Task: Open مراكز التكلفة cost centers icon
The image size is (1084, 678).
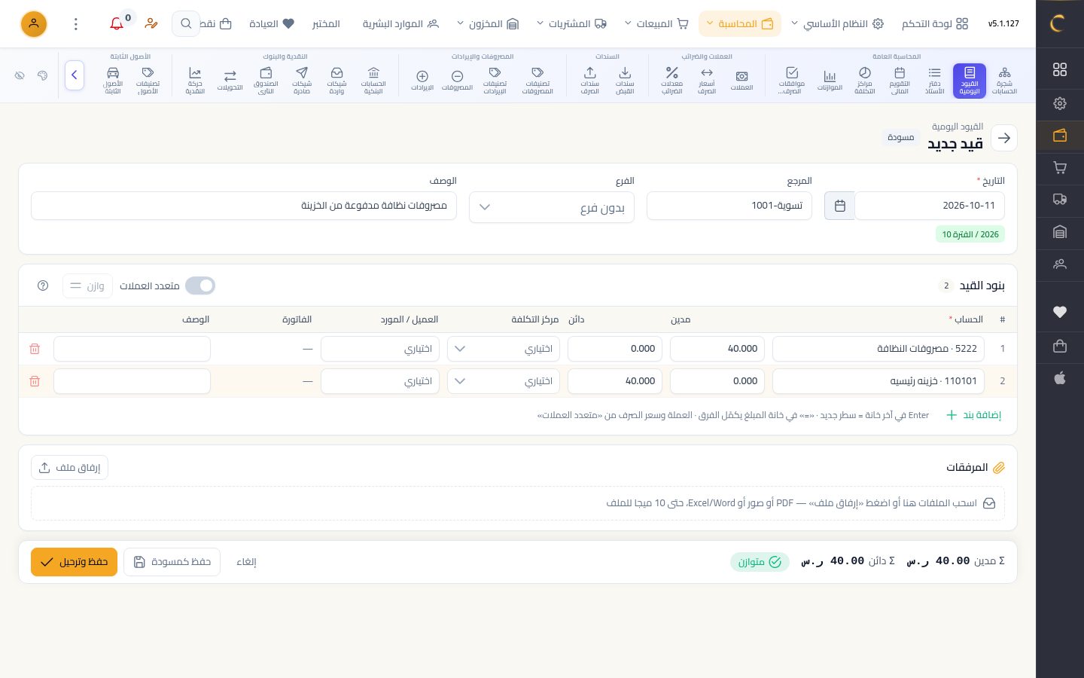Action: [865, 80]
